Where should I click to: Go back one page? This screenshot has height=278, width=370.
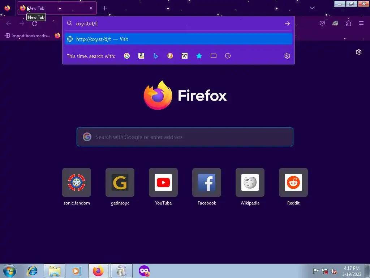point(9,24)
